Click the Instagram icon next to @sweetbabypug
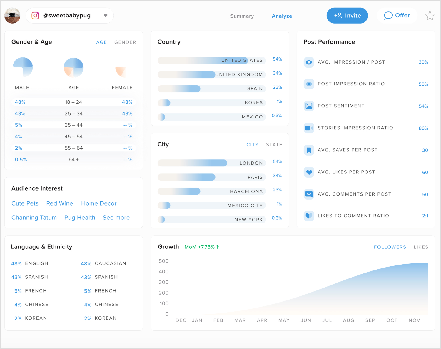This screenshot has height=349, width=441. 35,15
